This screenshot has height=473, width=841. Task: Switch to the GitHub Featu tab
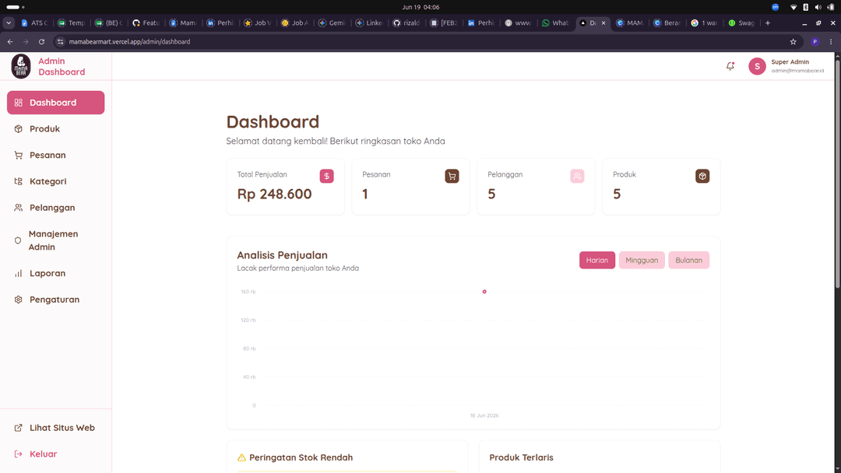coord(146,23)
